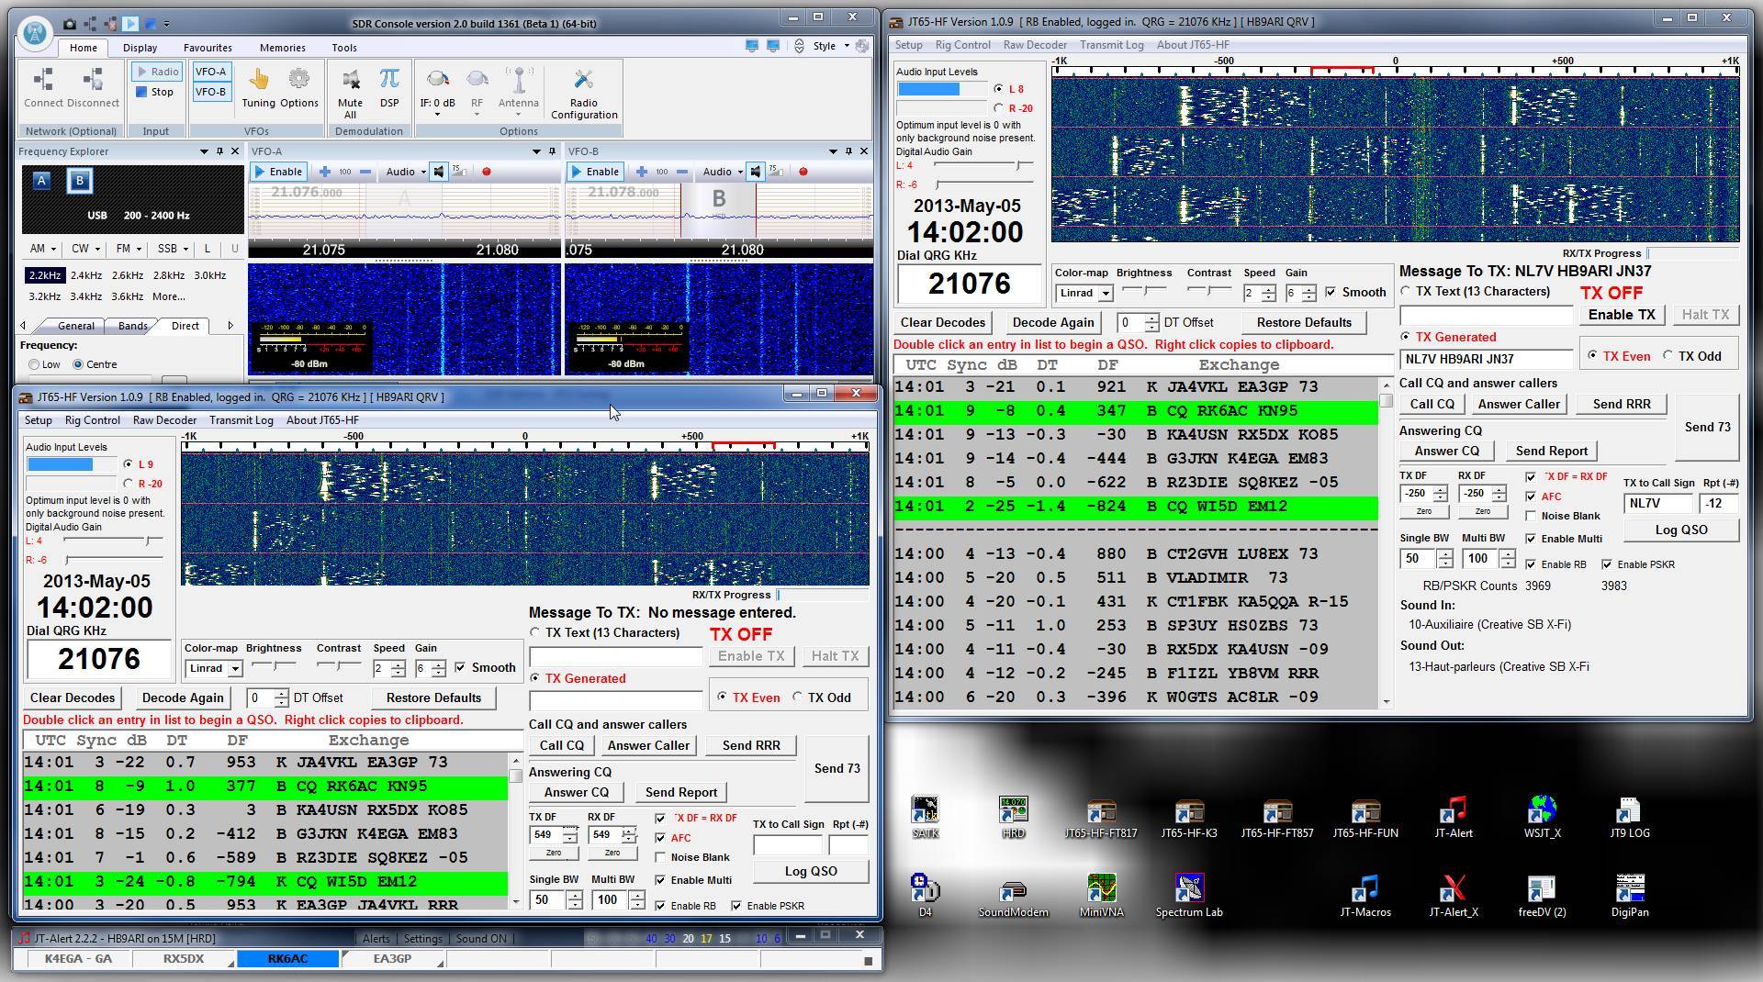1763x982 pixels.
Task: Open the DigiPan desktop shortcut
Action: 1629,889
